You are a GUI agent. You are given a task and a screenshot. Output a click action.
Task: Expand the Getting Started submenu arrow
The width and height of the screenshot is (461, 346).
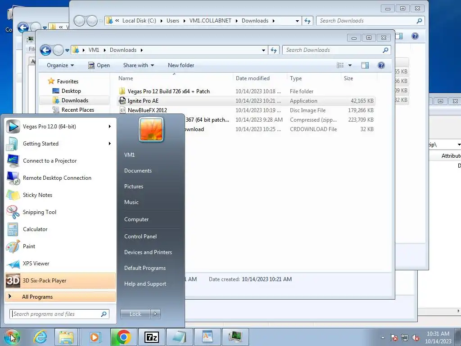click(x=110, y=144)
